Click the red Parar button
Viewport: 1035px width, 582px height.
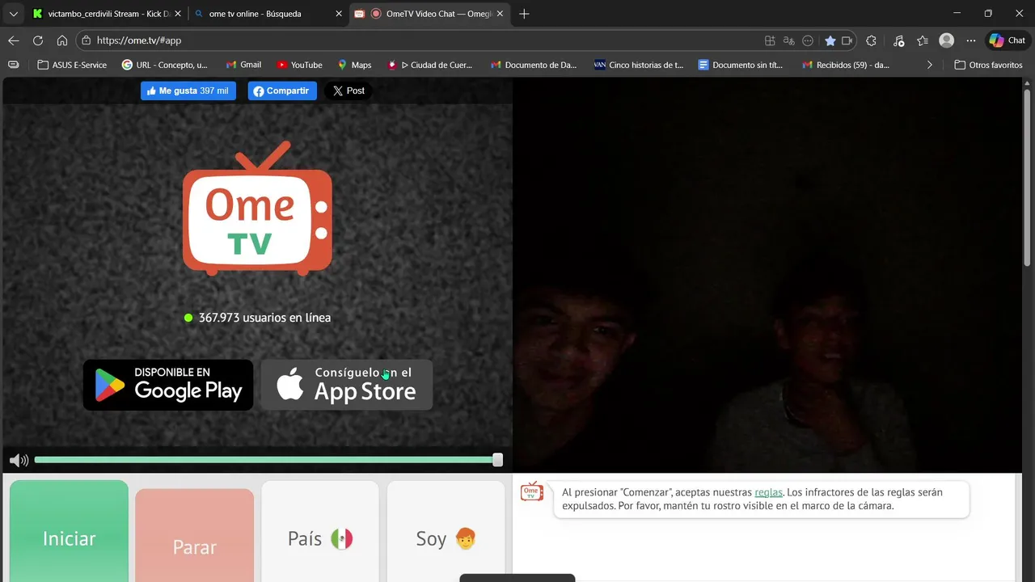(x=194, y=535)
